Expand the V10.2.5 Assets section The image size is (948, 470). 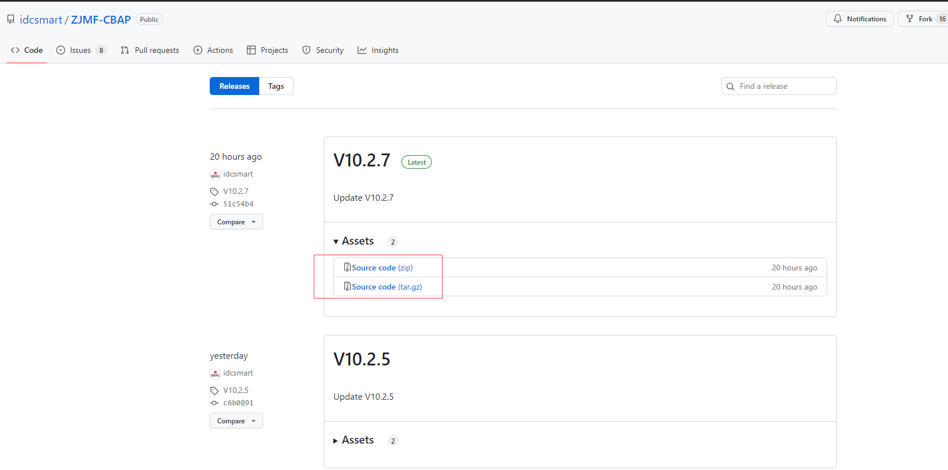(354, 440)
